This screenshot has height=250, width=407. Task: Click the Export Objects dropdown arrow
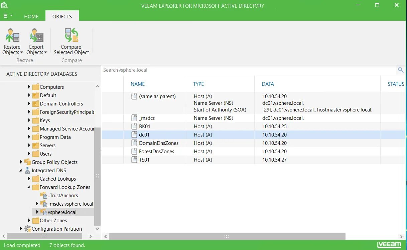(x=45, y=52)
